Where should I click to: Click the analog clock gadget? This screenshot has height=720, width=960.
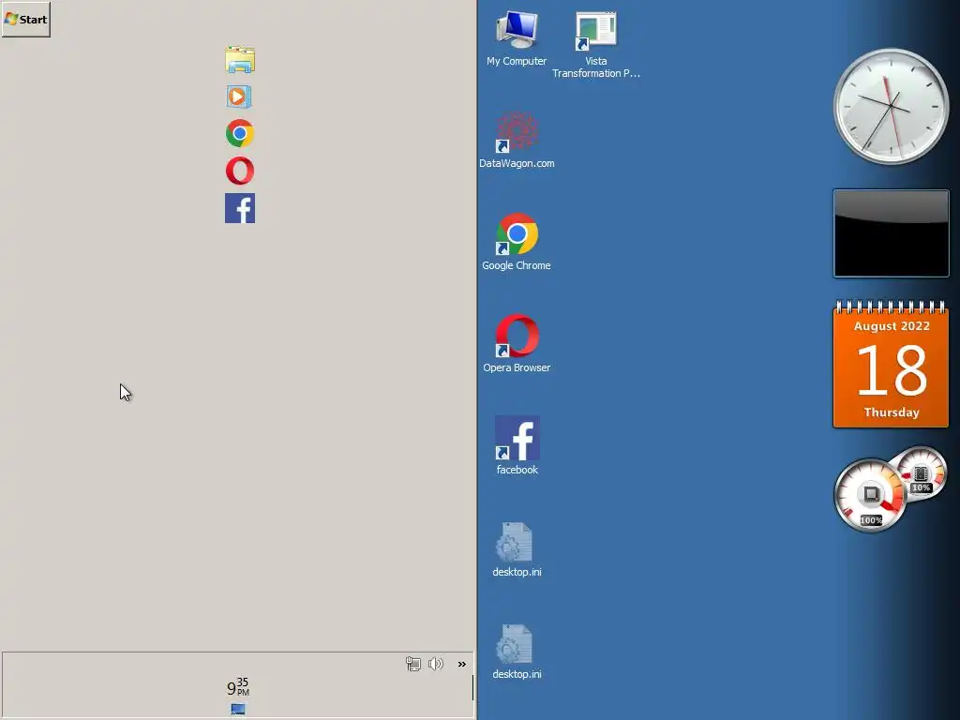tap(891, 107)
